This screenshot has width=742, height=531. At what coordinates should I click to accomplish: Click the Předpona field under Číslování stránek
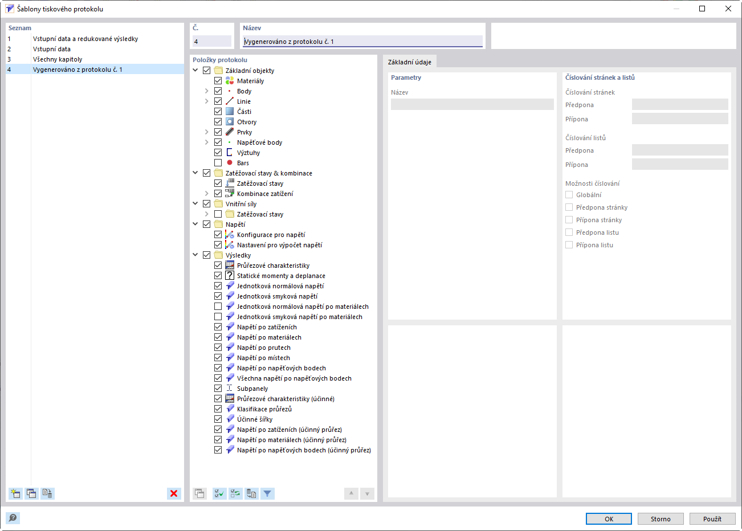pos(680,105)
